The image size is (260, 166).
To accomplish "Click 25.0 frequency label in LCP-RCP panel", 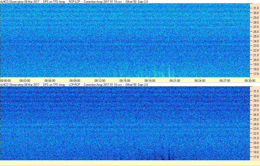I will pyautogui.click(x=256, y=119).
